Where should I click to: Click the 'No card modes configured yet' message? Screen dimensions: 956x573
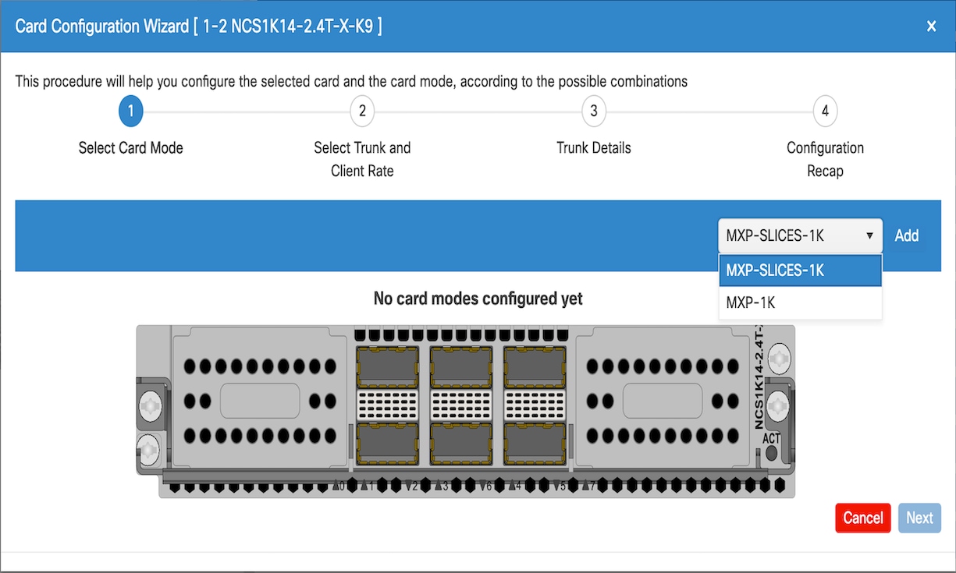478,299
